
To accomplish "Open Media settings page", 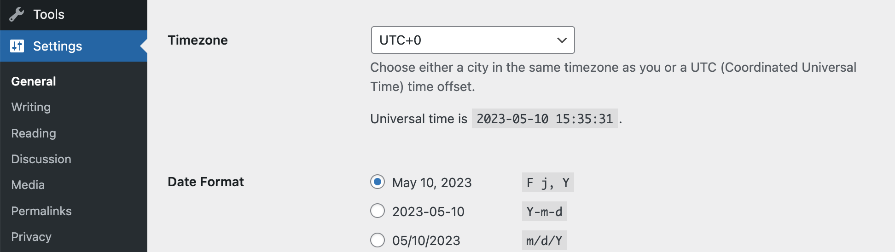I will coord(28,185).
